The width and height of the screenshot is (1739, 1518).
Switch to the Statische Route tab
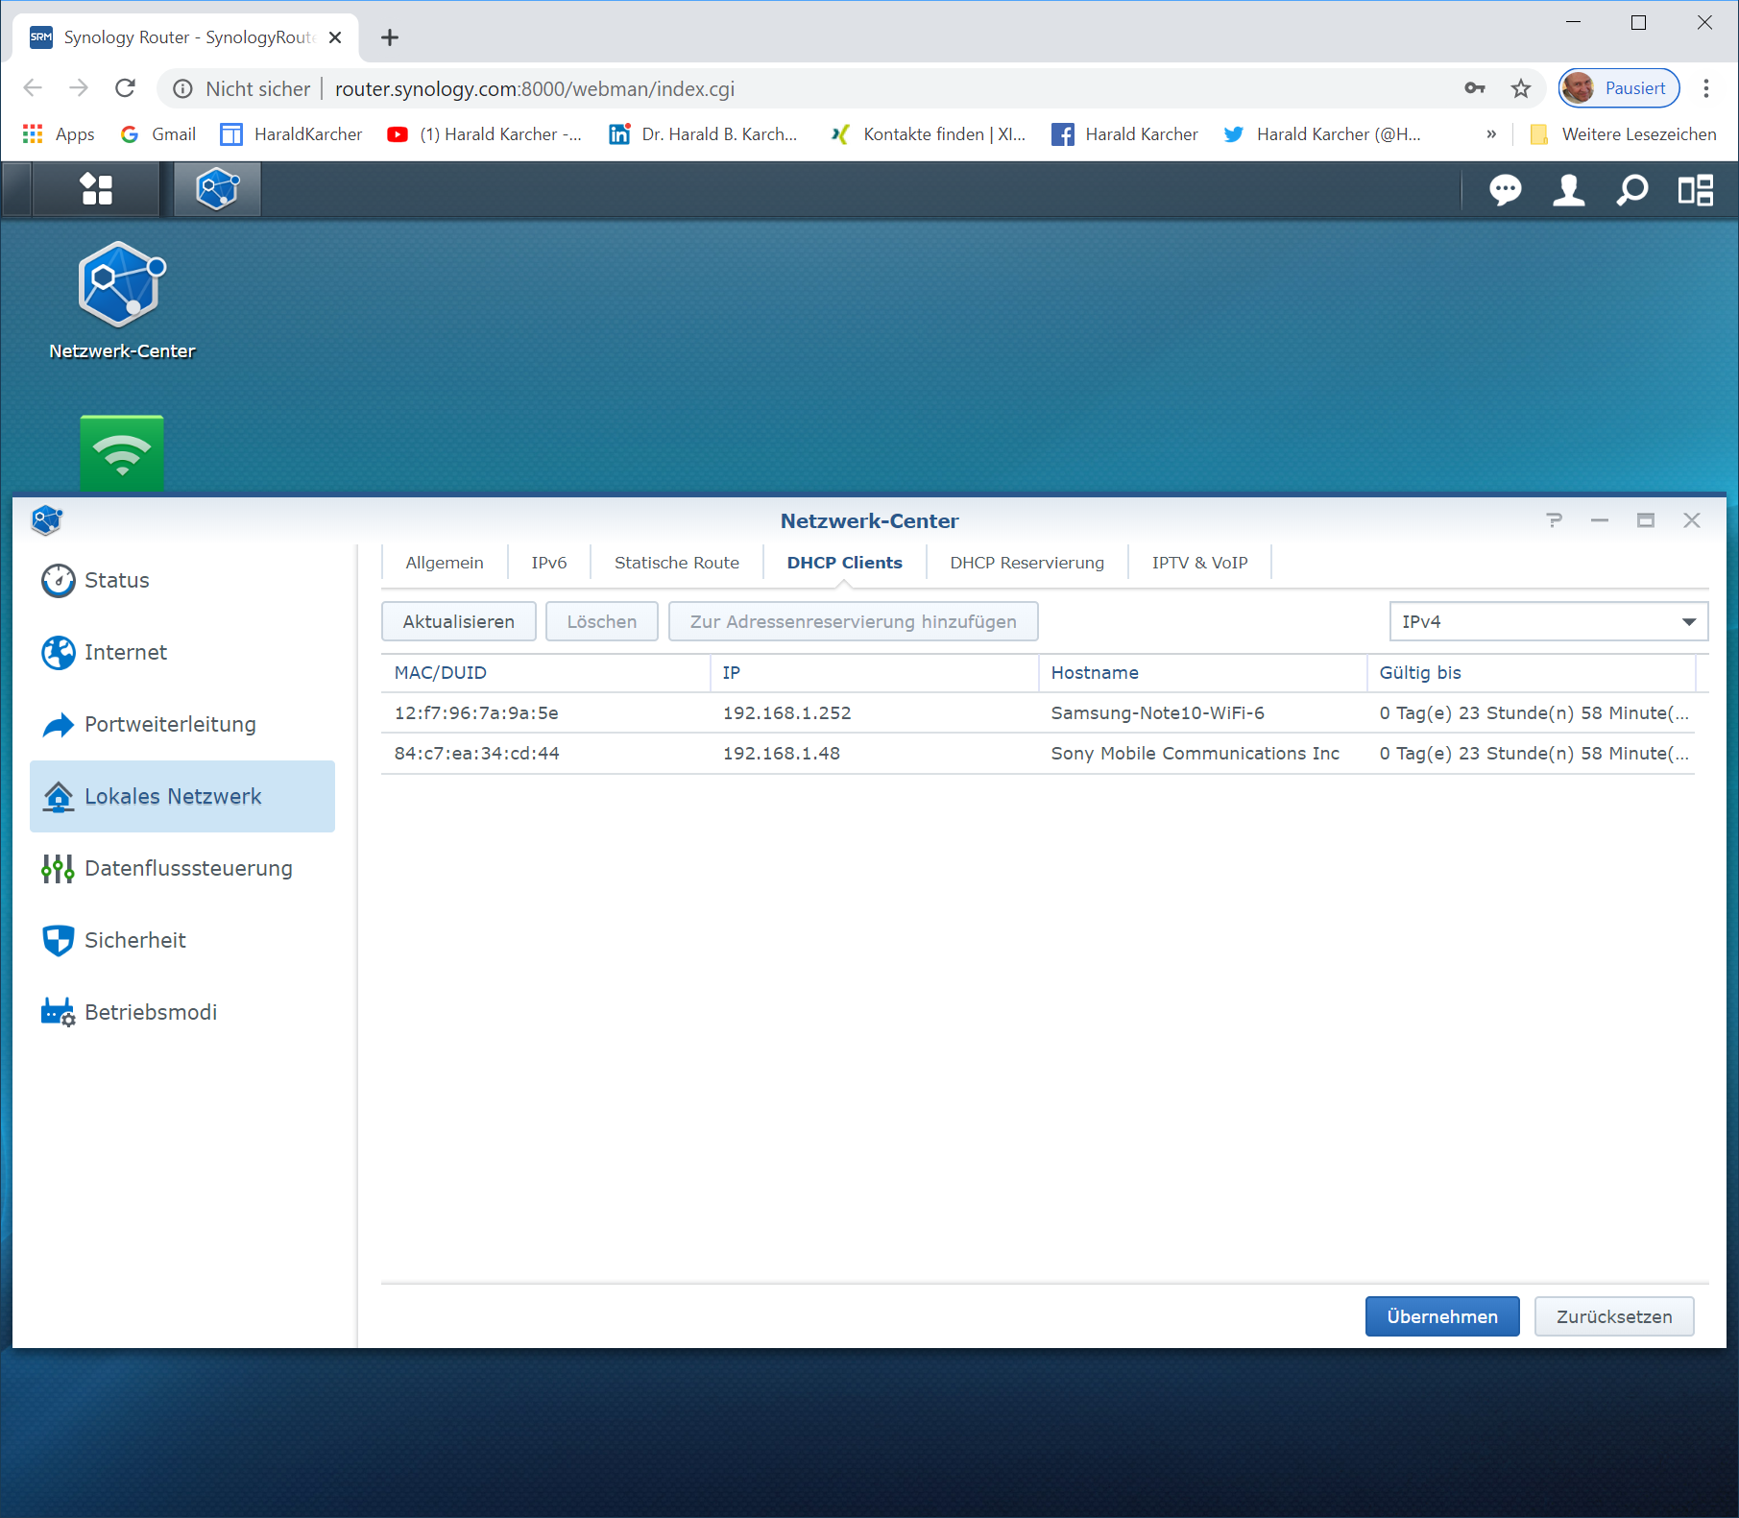point(676,563)
